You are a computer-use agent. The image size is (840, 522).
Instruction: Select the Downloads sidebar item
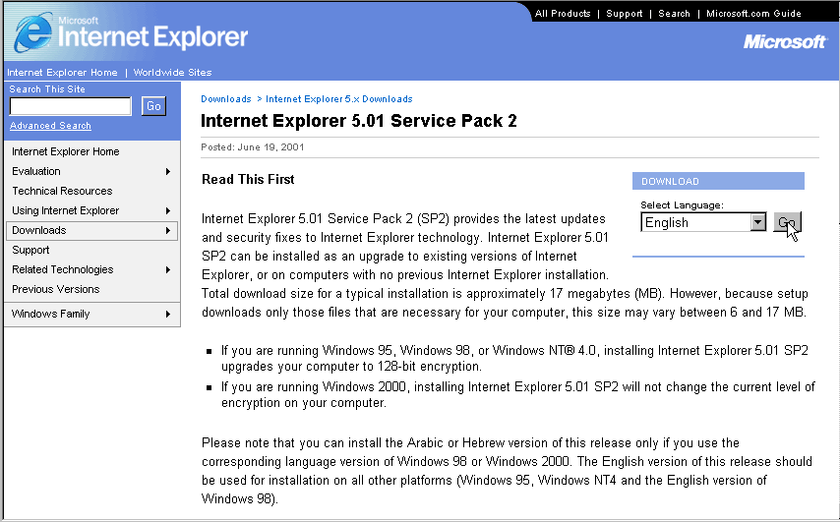(91, 230)
